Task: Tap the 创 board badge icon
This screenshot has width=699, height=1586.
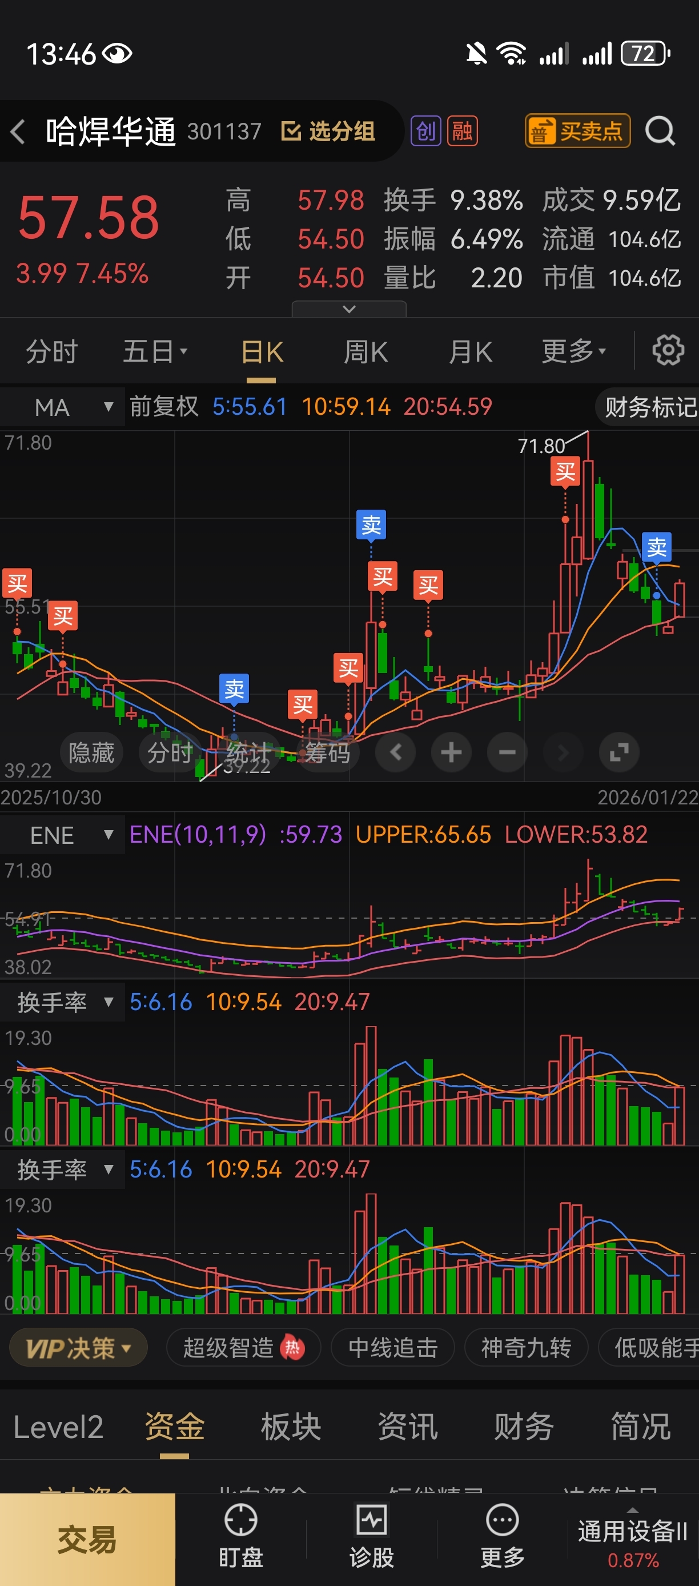Action: tap(426, 131)
